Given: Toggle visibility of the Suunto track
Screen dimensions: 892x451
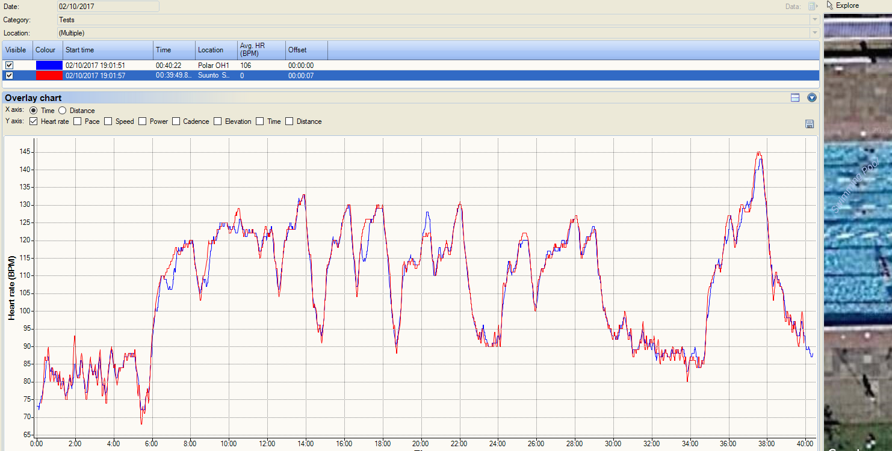Looking at the screenshot, I should coord(9,75).
